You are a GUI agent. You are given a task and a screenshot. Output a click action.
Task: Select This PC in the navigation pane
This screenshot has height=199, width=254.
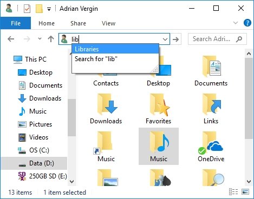pos(30,59)
